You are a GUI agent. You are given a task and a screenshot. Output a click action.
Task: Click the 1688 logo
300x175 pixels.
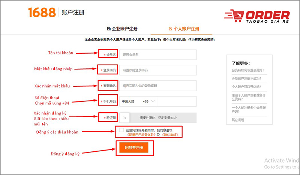pyautogui.click(x=41, y=12)
